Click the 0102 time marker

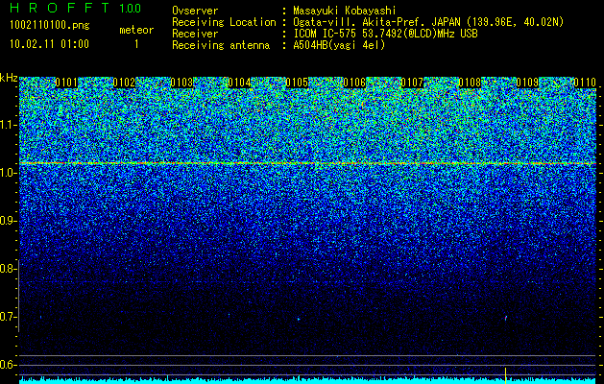click(124, 83)
